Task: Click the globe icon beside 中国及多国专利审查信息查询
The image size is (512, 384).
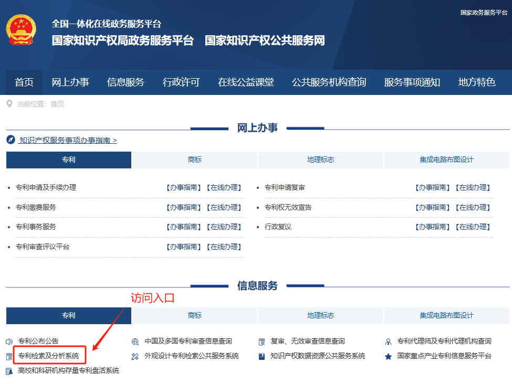Action: click(x=135, y=342)
